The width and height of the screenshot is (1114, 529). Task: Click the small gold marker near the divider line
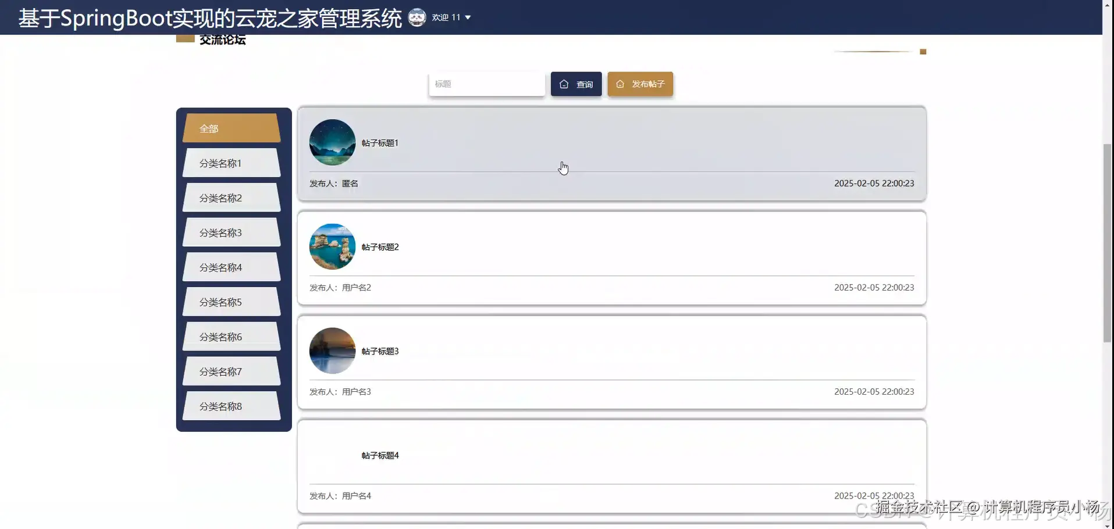coord(923,51)
